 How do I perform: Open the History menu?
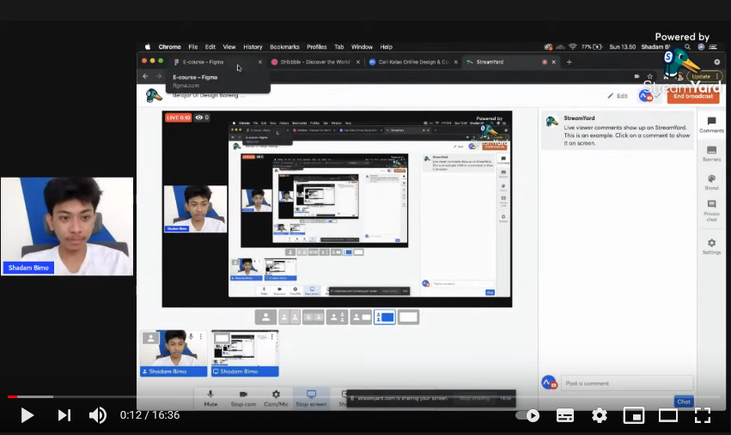pos(253,46)
